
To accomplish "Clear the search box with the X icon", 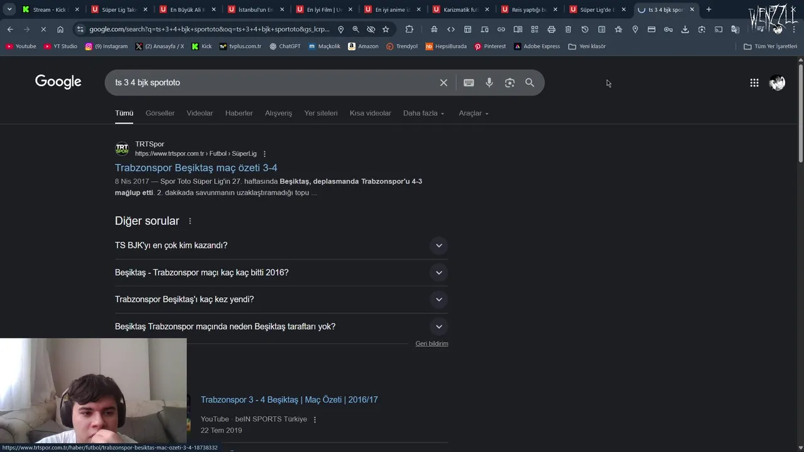I will (x=443, y=83).
